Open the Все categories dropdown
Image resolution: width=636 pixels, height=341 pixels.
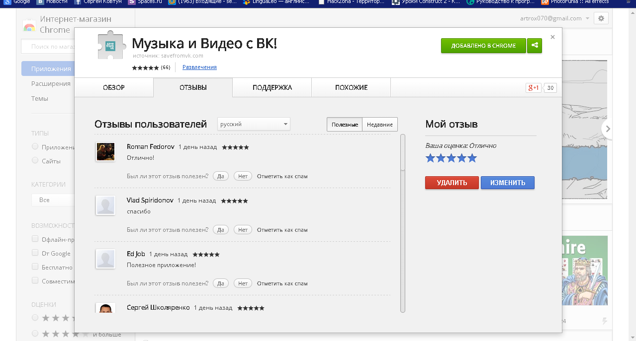[52, 200]
